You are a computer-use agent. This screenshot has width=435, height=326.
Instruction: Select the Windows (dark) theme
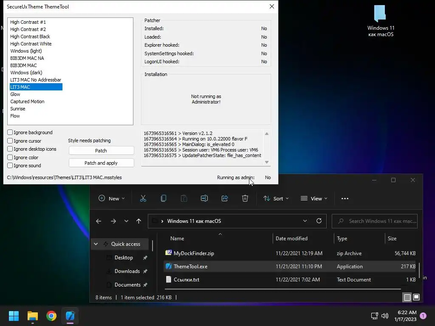[x=26, y=73]
